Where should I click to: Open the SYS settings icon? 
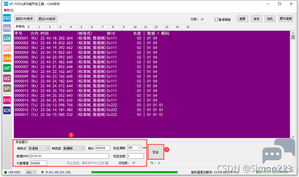7,100
